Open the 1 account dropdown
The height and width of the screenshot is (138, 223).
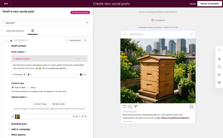(46, 23)
